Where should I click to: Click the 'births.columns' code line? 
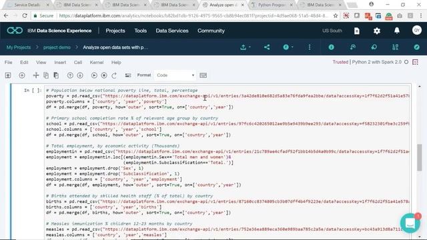103,207
